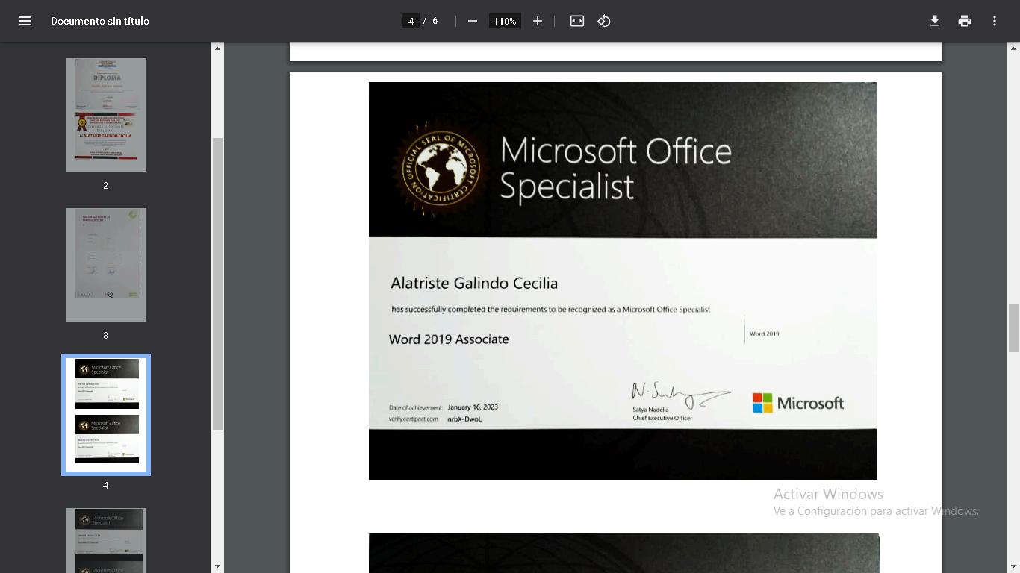This screenshot has width=1020, height=573.
Task: Click the 'Date of achievement:' label
Action: [416, 408]
